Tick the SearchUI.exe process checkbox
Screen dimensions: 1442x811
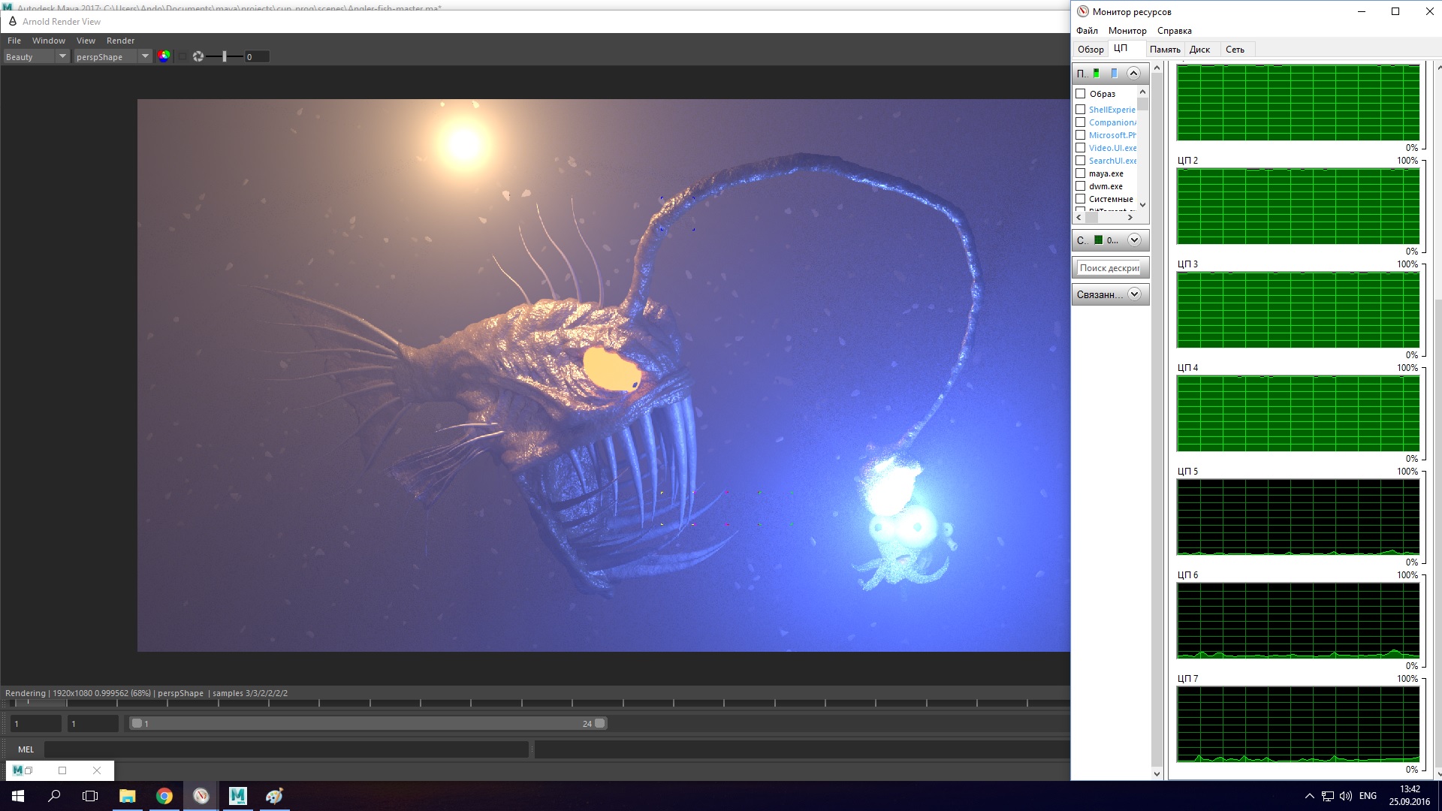pos(1081,161)
